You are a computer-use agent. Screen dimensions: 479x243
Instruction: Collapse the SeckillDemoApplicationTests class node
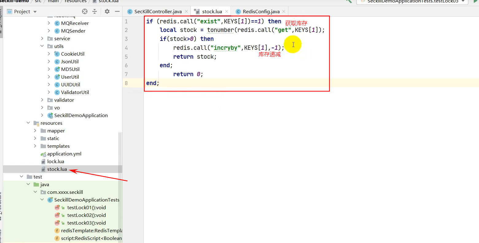tap(42, 200)
